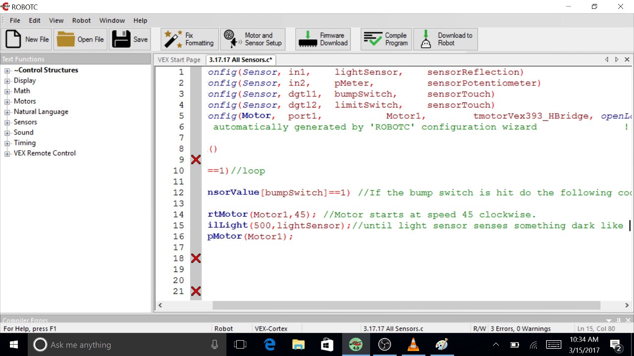Click the battery status tray icon
This screenshot has height=356, width=634.
coord(515,345)
